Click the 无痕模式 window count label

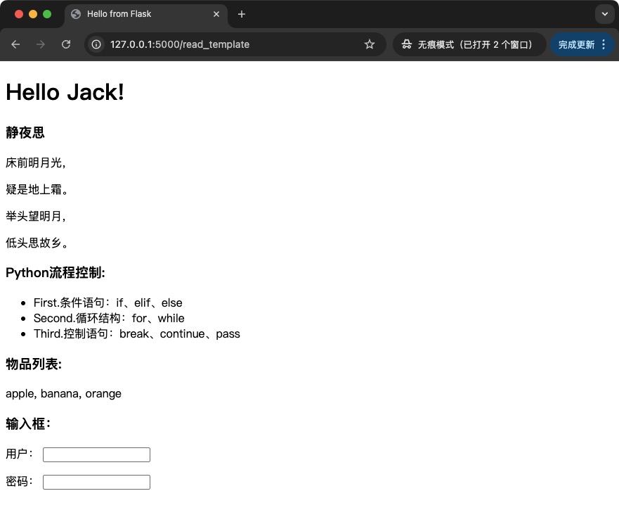475,44
